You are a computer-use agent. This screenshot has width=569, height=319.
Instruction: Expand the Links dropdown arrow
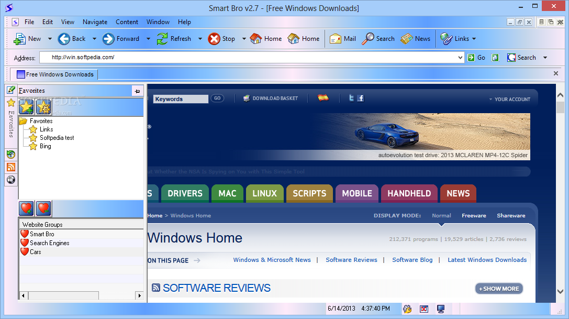(x=474, y=39)
